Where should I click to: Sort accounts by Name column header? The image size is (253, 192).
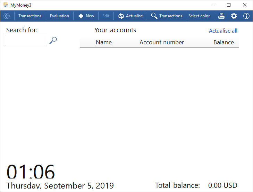click(104, 42)
